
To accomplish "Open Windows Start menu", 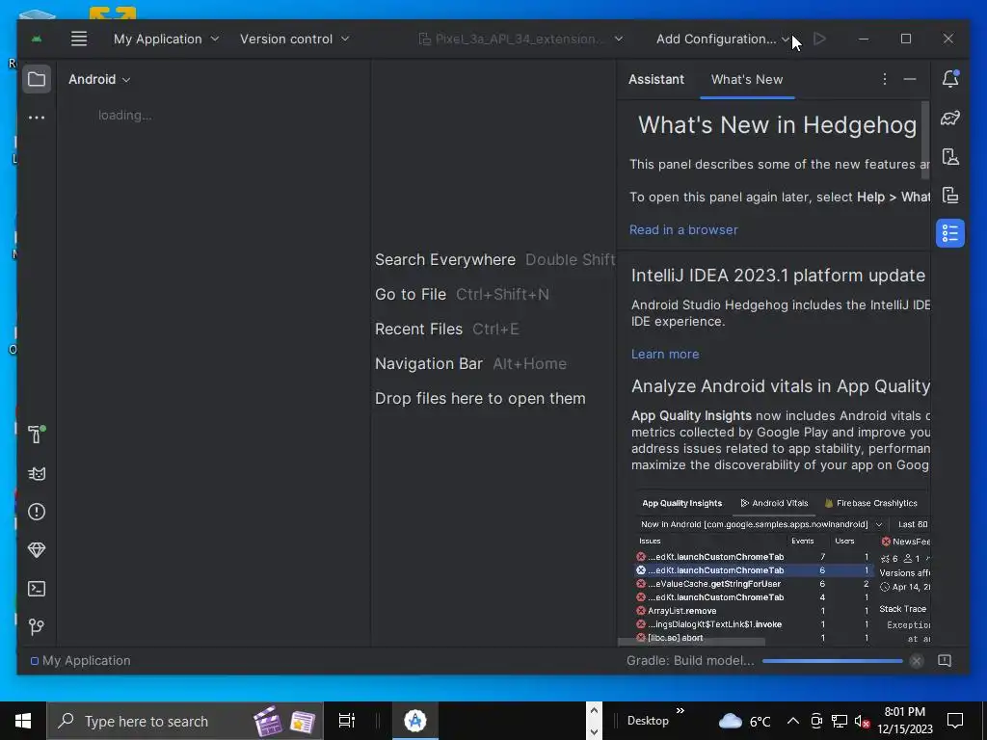I will 23,721.
